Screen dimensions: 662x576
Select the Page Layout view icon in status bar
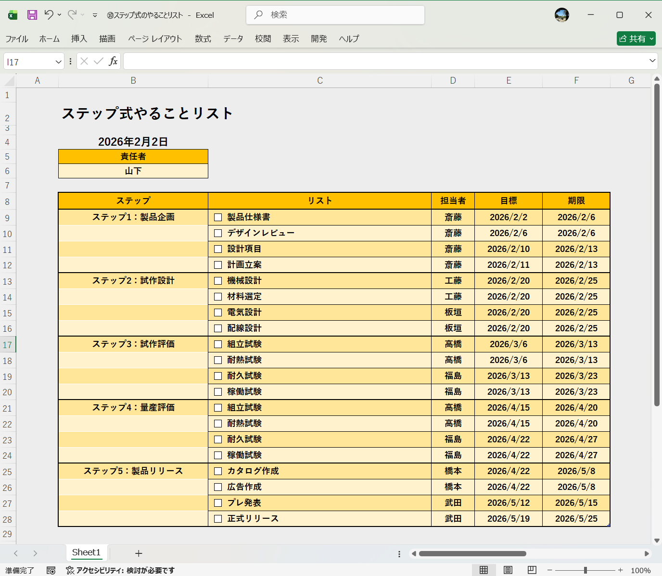tap(507, 570)
